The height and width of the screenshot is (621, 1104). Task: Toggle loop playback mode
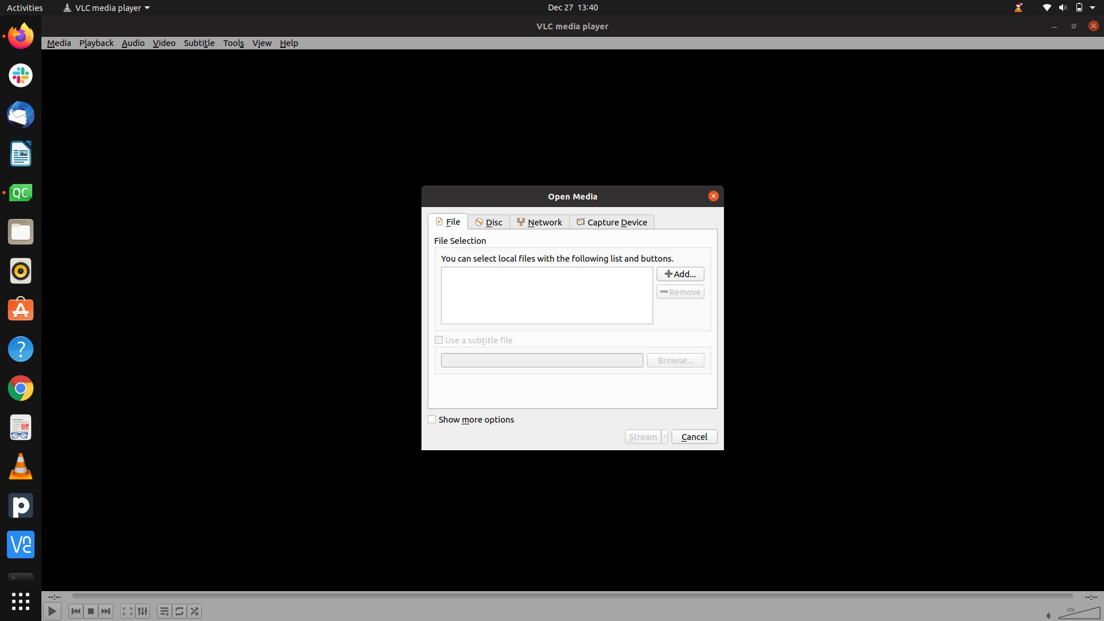click(179, 611)
